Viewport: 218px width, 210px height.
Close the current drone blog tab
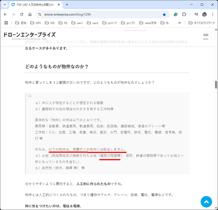59,5
